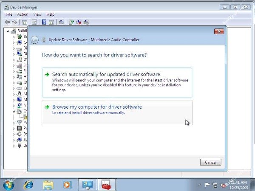Click the blue Help question-mark toolbar icon
The height and width of the screenshot is (191, 255).
coord(44,22)
